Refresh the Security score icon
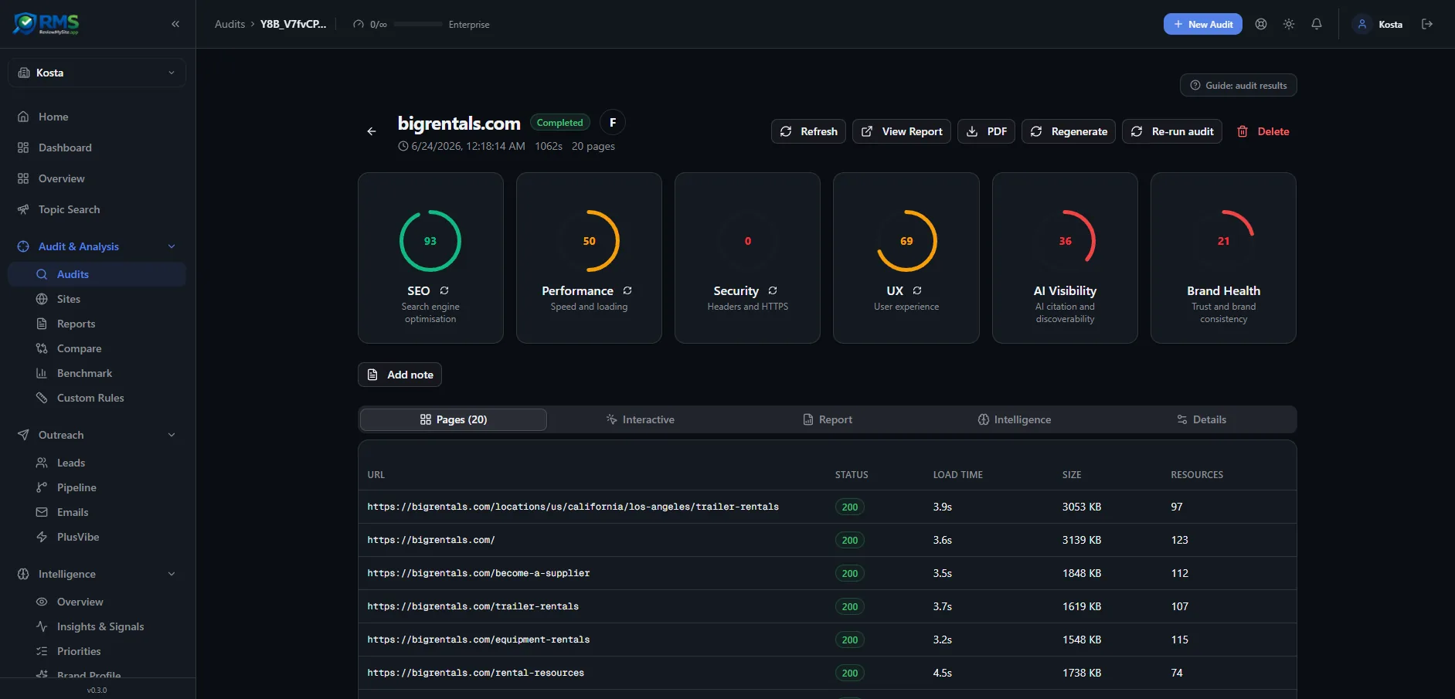 (x=773, y=290)
